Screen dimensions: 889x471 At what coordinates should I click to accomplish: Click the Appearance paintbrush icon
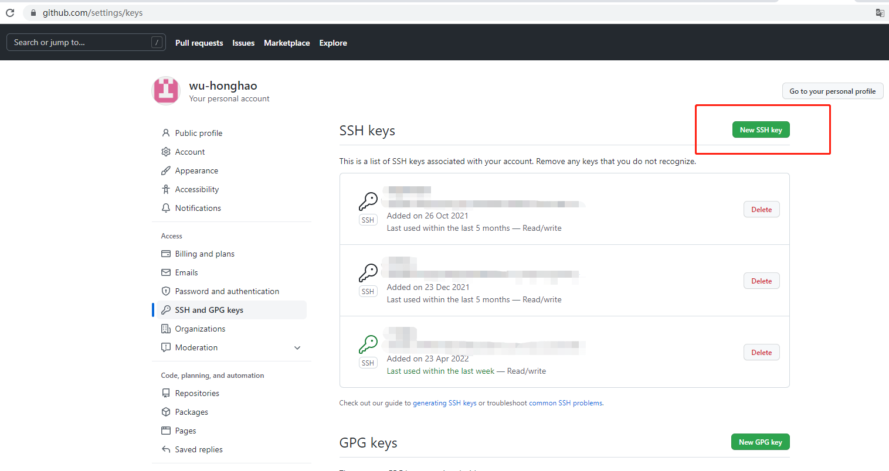pos(166,170)
